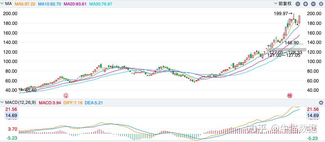Screen dimensions: 325x142
Task: Click the MA10:92.70 legend label
Action: click(50, 4)
